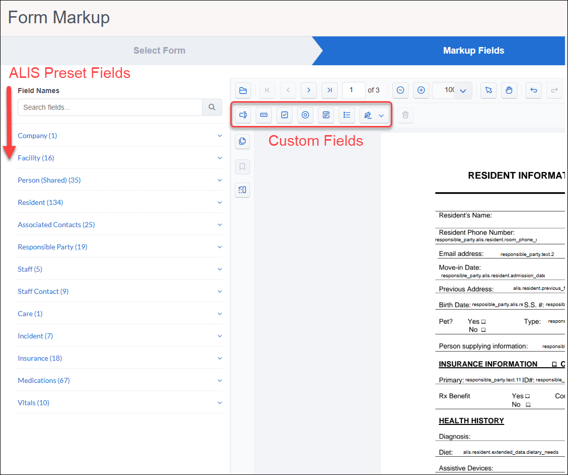Viewport: 568px width, 475px height.
Task: Open the Incident (7) link
Action: 35,336
